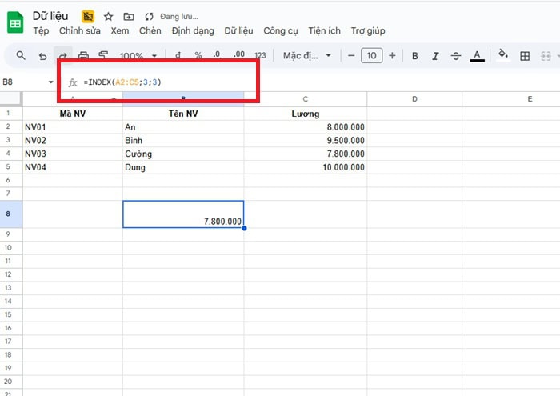This screenshot has height=396, width=560.
Task: Toggle italic formatting
Action: [x=435, y=56]
